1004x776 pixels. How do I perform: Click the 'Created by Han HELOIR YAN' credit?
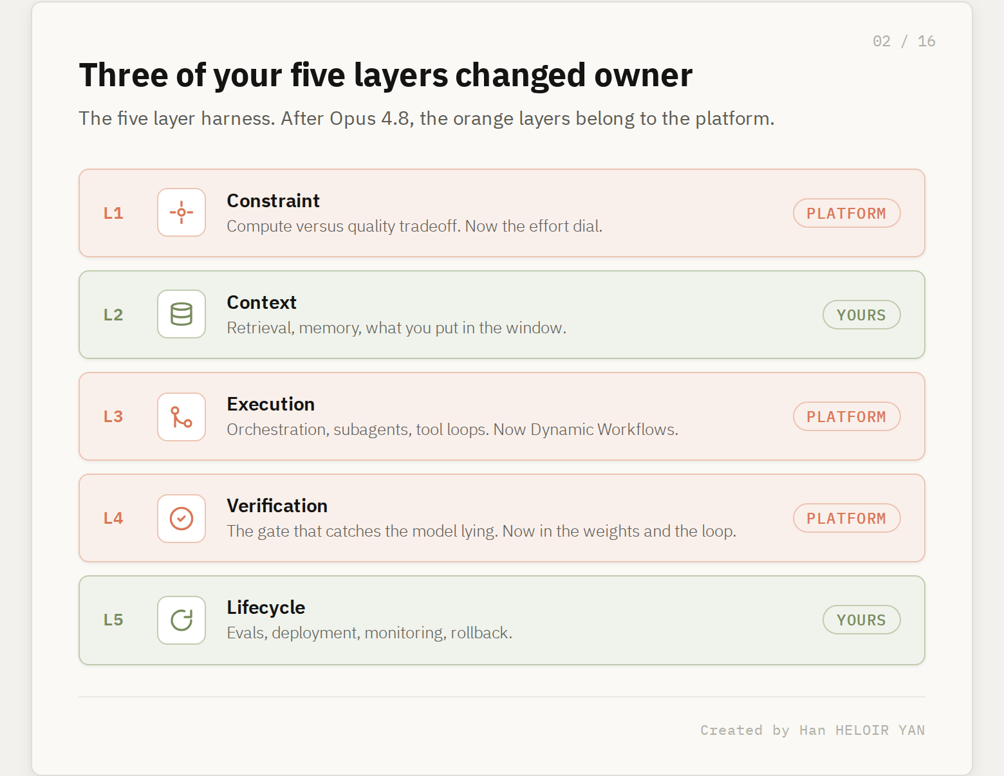tap(812, 730)
